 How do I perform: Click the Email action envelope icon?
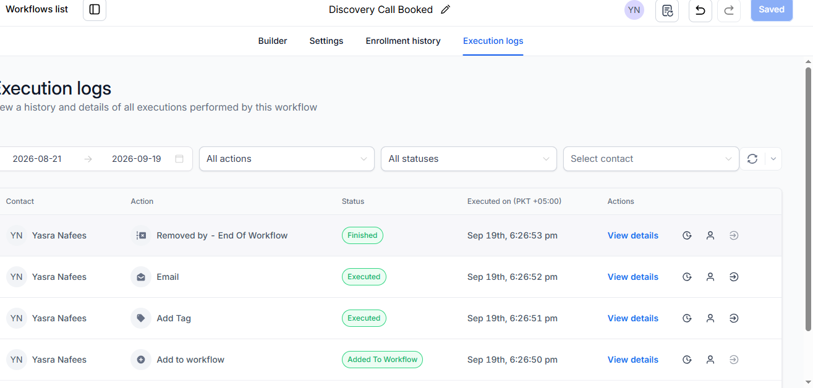tap(141, 277)
